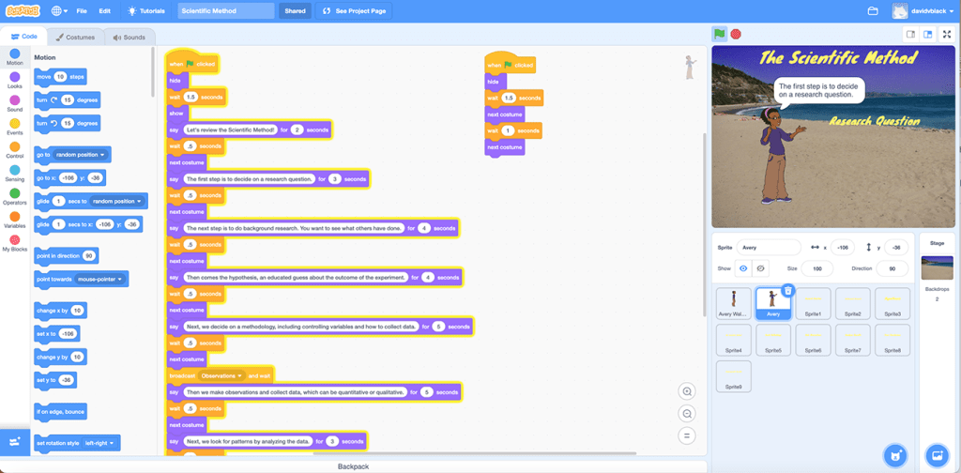
Task: Click the green flag to run project
Action: point(719,34)
